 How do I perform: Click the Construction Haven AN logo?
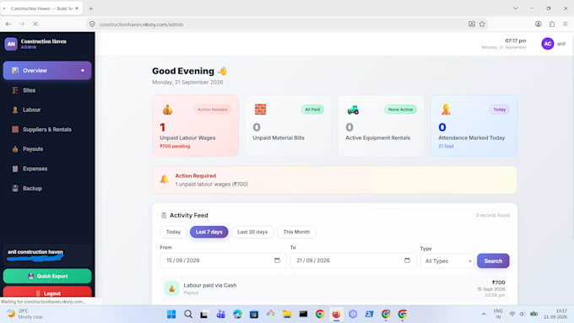tap(11, 44)
